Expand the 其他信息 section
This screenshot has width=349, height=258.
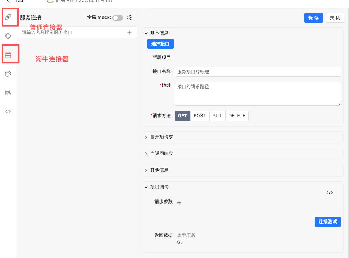pyautogui.click(x=159, y=170)
